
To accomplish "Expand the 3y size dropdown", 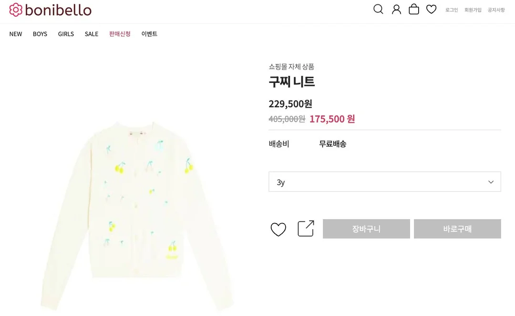I will click(x=385, y=182).
